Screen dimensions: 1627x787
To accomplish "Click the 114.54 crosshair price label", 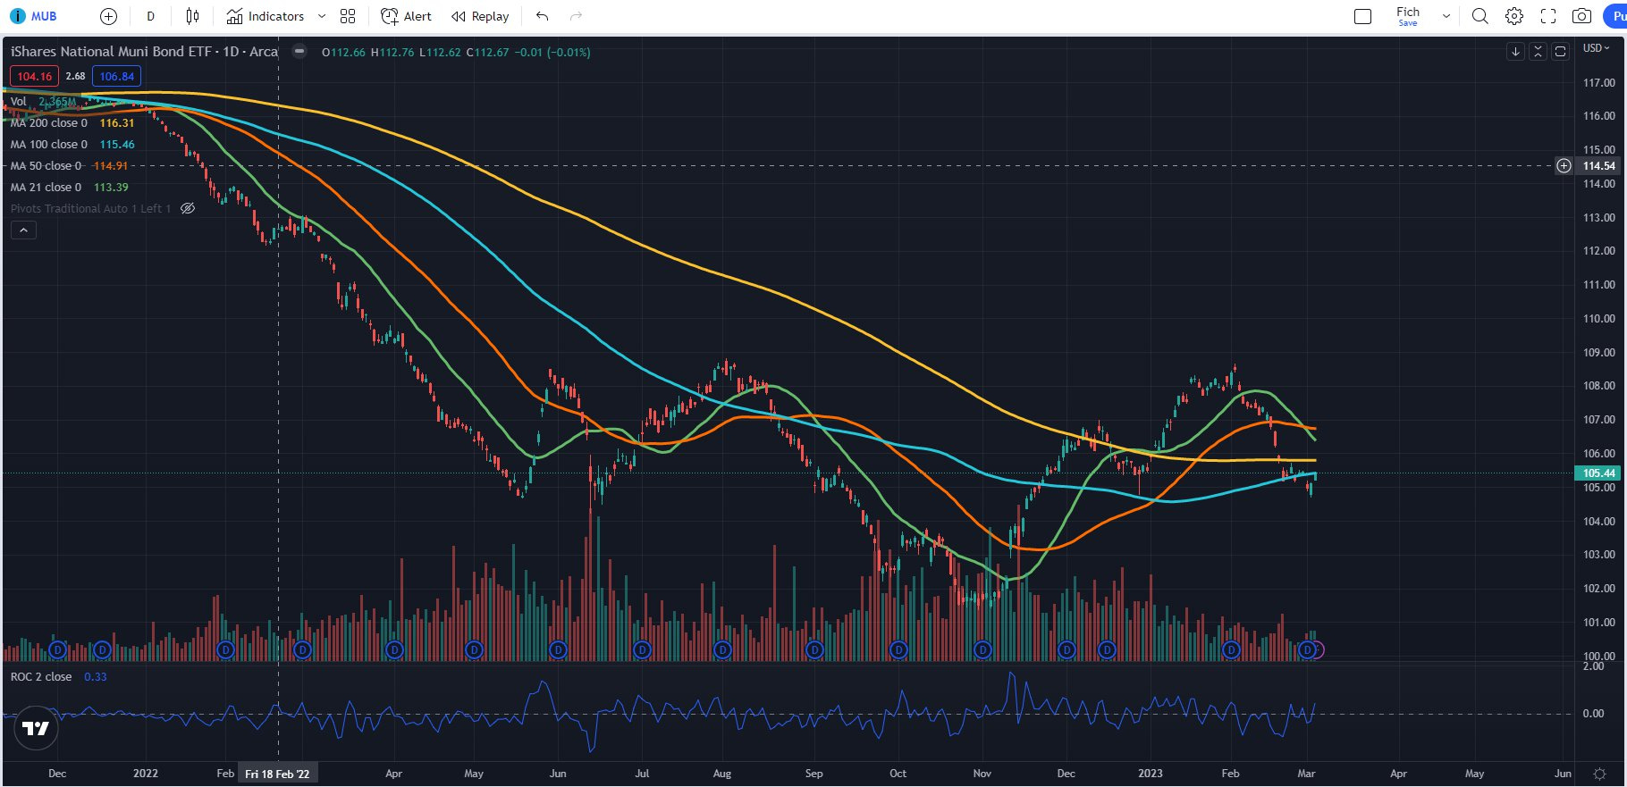I will [x=1599, y=166].
